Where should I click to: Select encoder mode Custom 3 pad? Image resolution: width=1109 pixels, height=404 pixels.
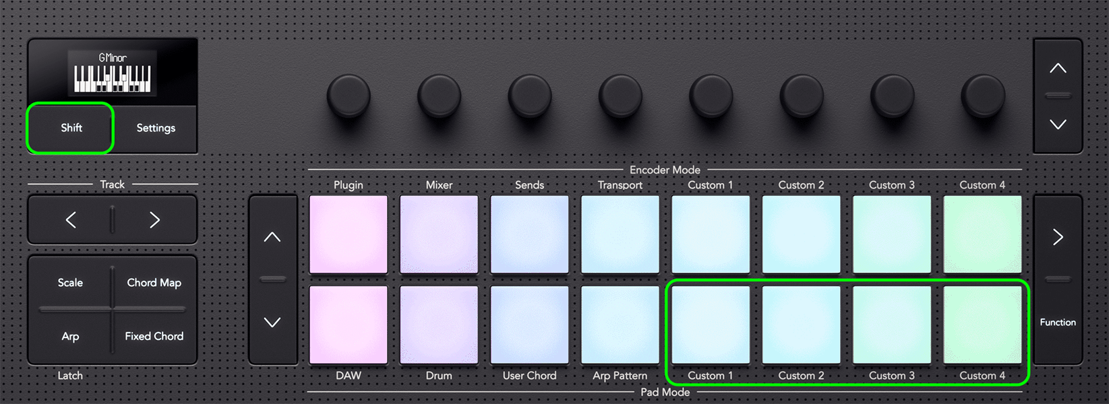[892, 234]
